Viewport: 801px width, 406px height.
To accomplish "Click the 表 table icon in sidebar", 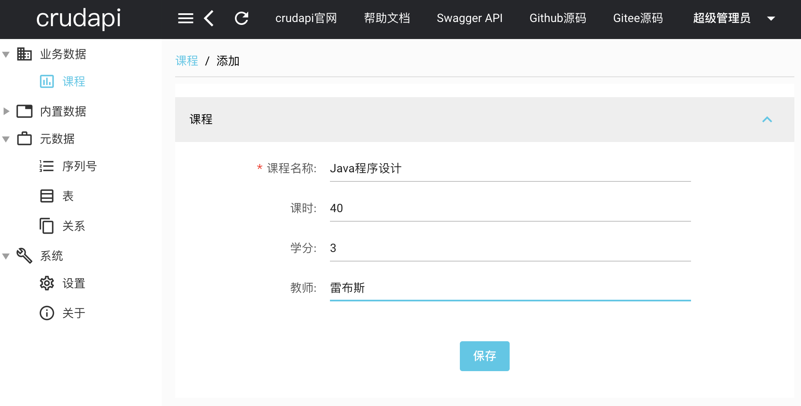I will pos(46,196).
